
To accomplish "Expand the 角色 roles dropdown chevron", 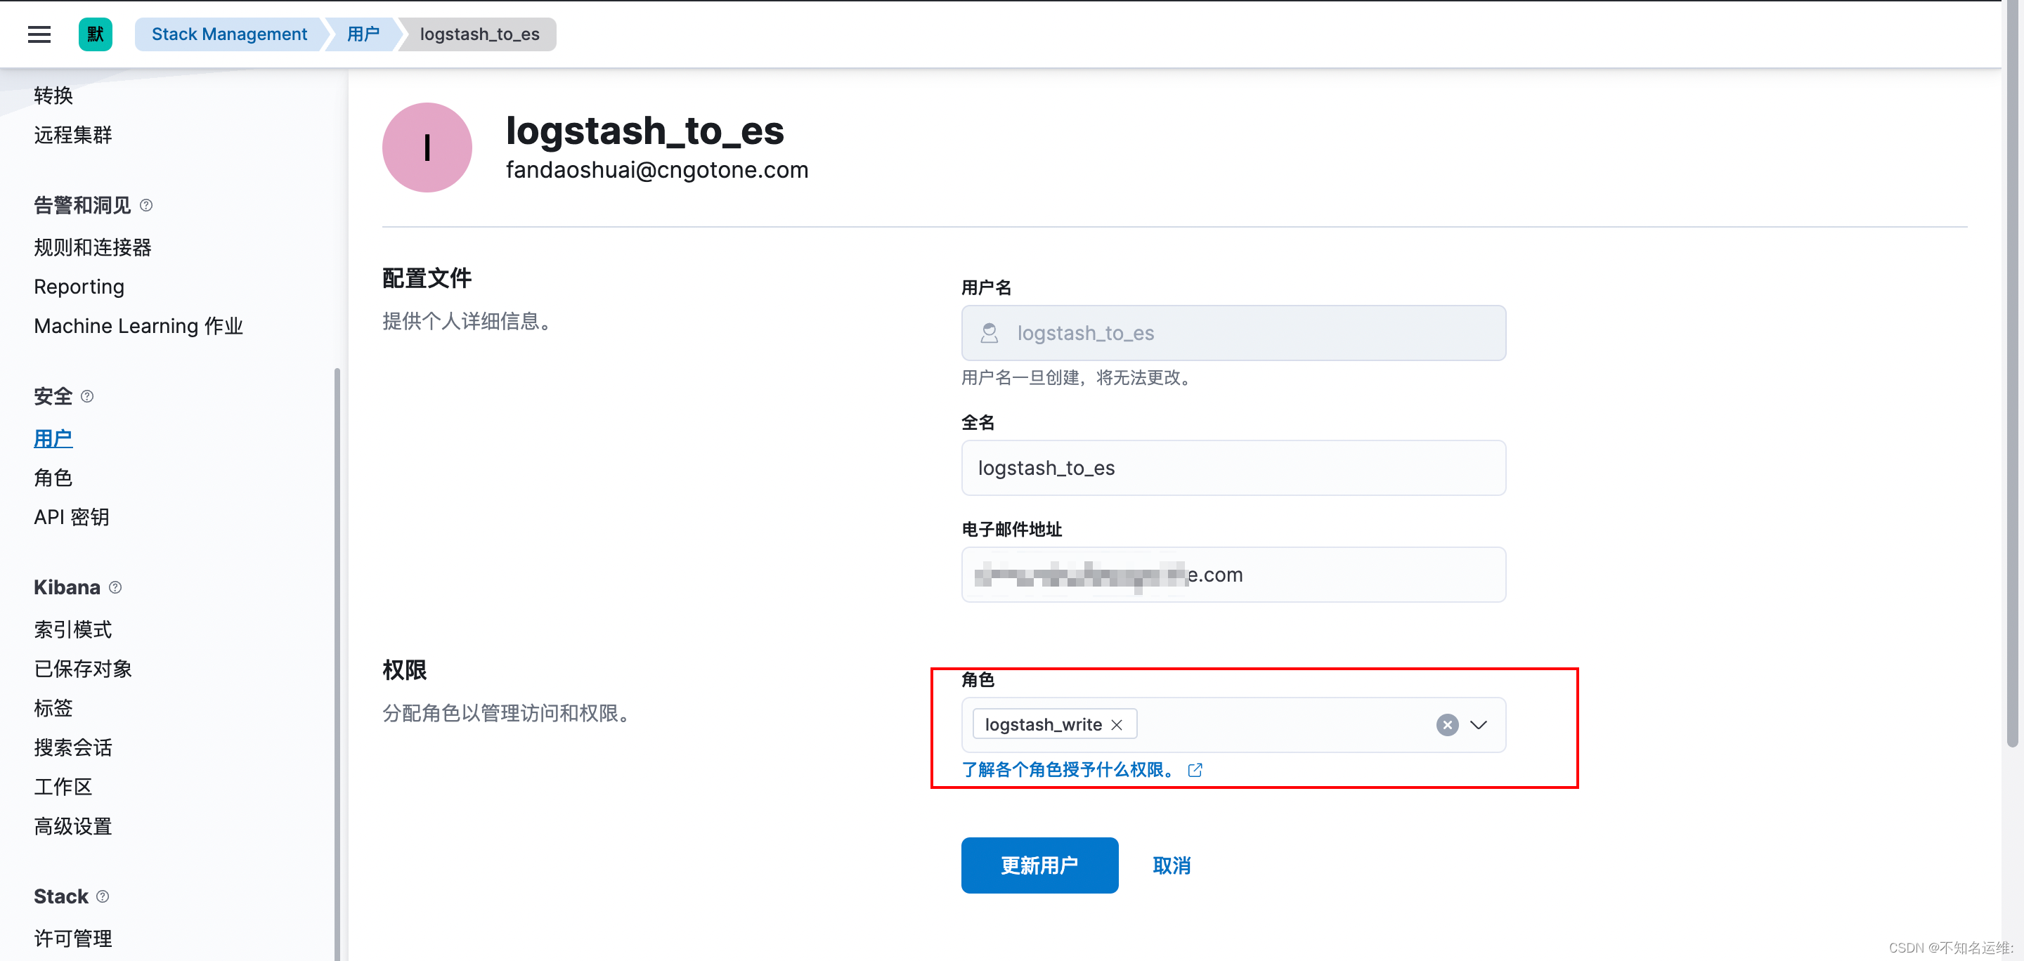I will (x=1479, y=725).
